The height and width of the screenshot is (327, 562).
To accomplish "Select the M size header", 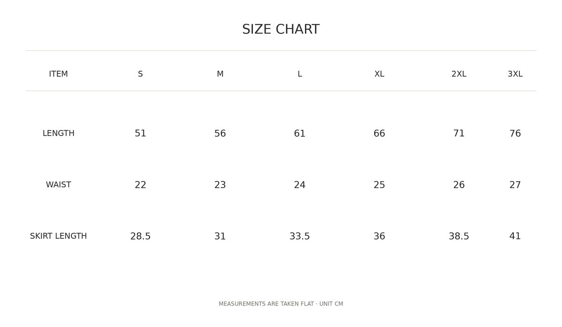I will 220,74.
